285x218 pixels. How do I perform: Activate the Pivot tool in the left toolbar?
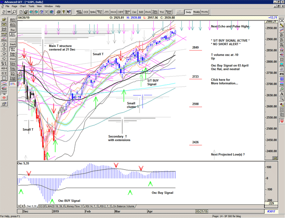13,58
